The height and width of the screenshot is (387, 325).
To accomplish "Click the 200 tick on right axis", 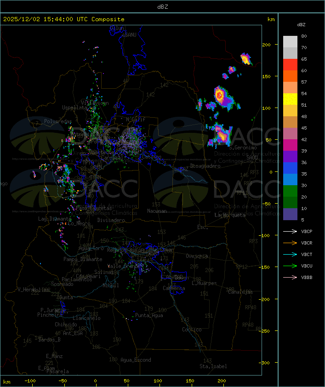I will click(x=266, y=45).
